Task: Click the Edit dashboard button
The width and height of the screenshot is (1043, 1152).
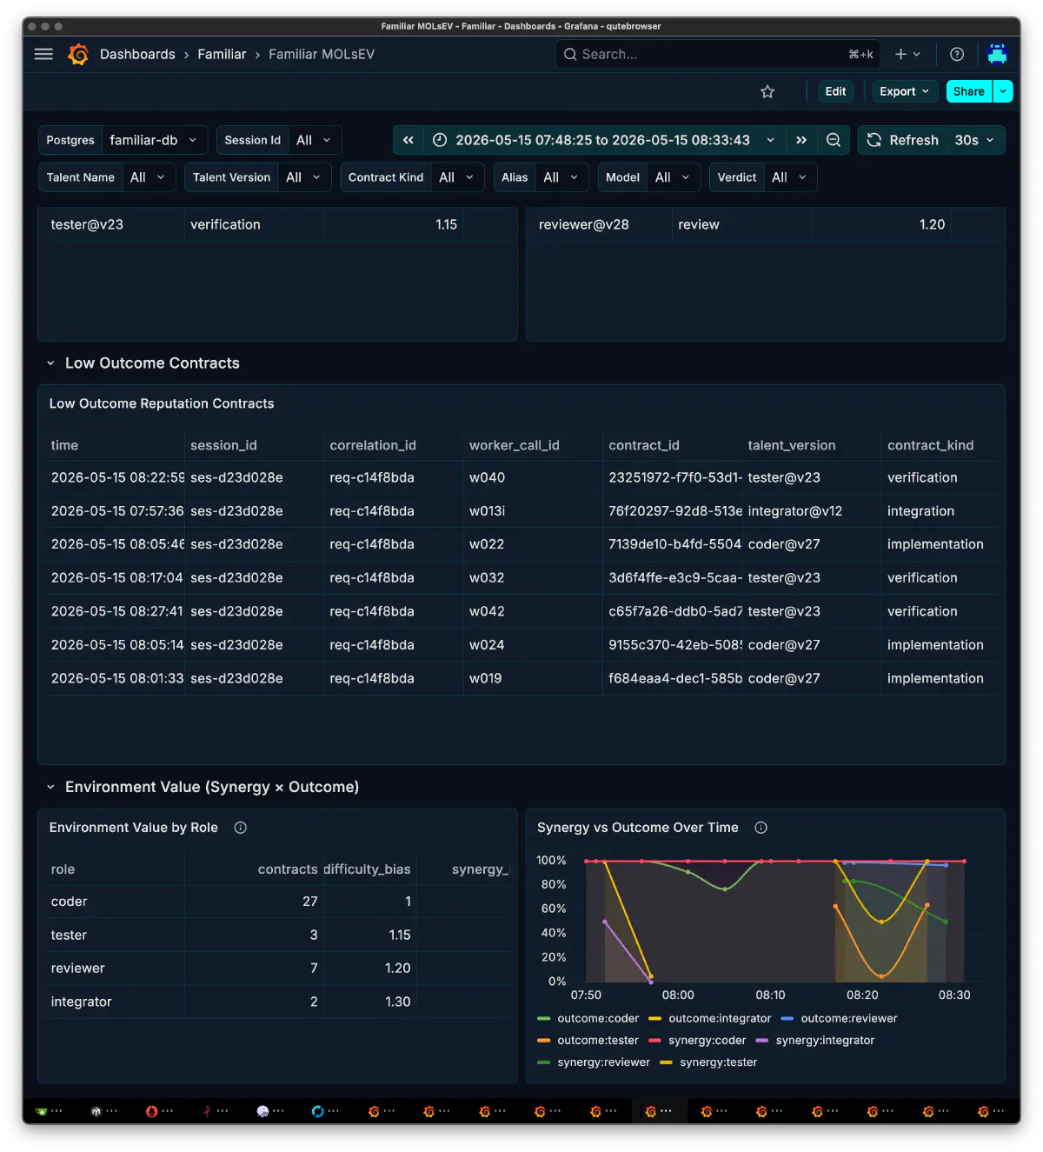Action: [x=835, y=91]
